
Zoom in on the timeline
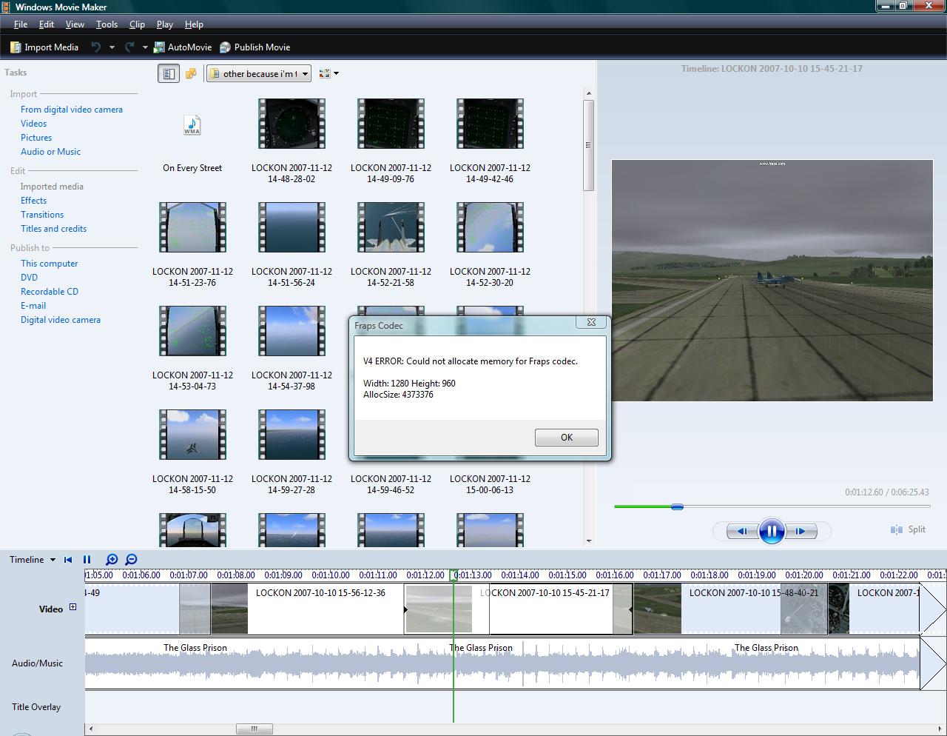[x=112, y=559]
